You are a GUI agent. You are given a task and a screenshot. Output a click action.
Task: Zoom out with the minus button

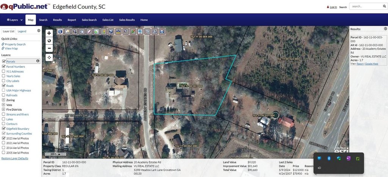tap(49, 48)
